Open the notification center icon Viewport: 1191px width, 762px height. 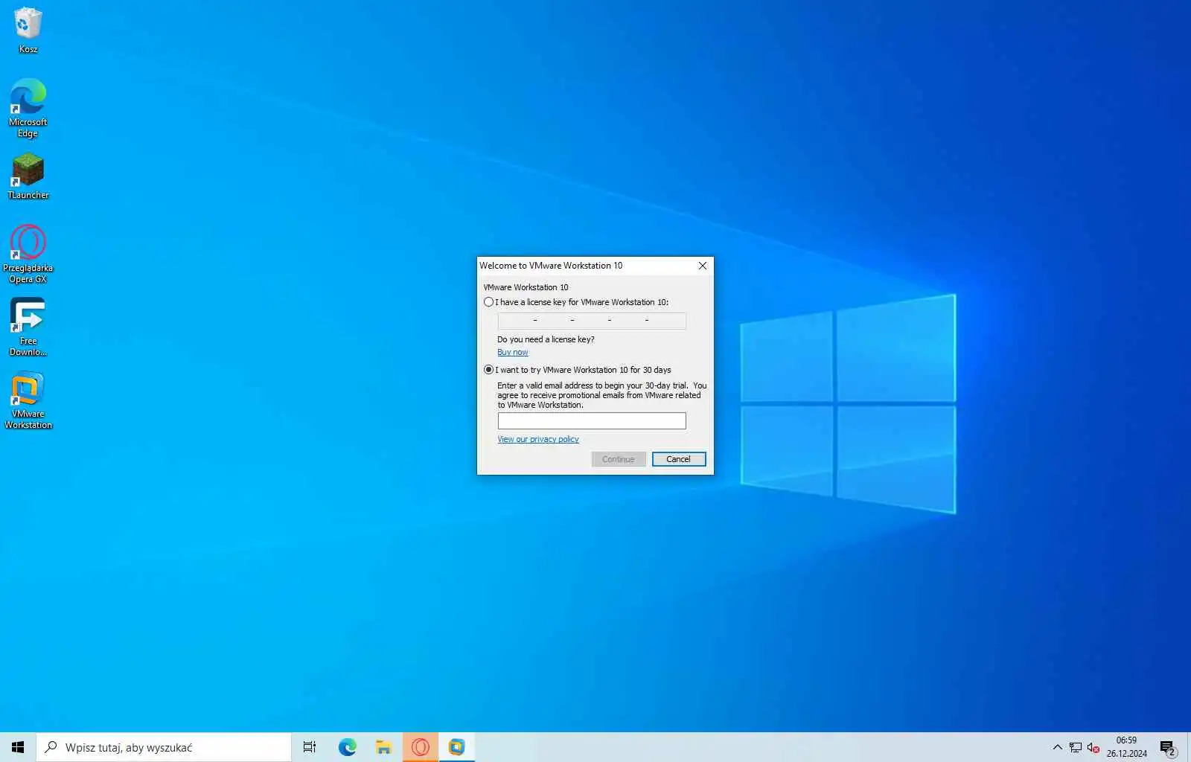point(1167,747)
